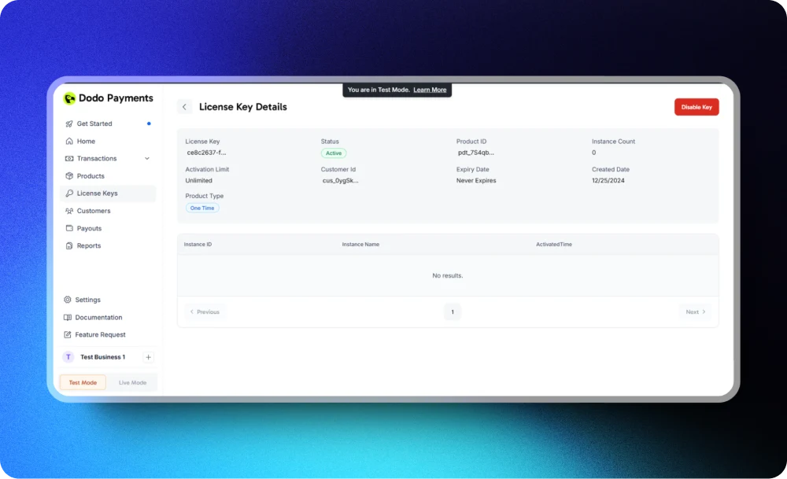
Task: Click the back arrow on License Key Details
Action: (x=184, y=106)
